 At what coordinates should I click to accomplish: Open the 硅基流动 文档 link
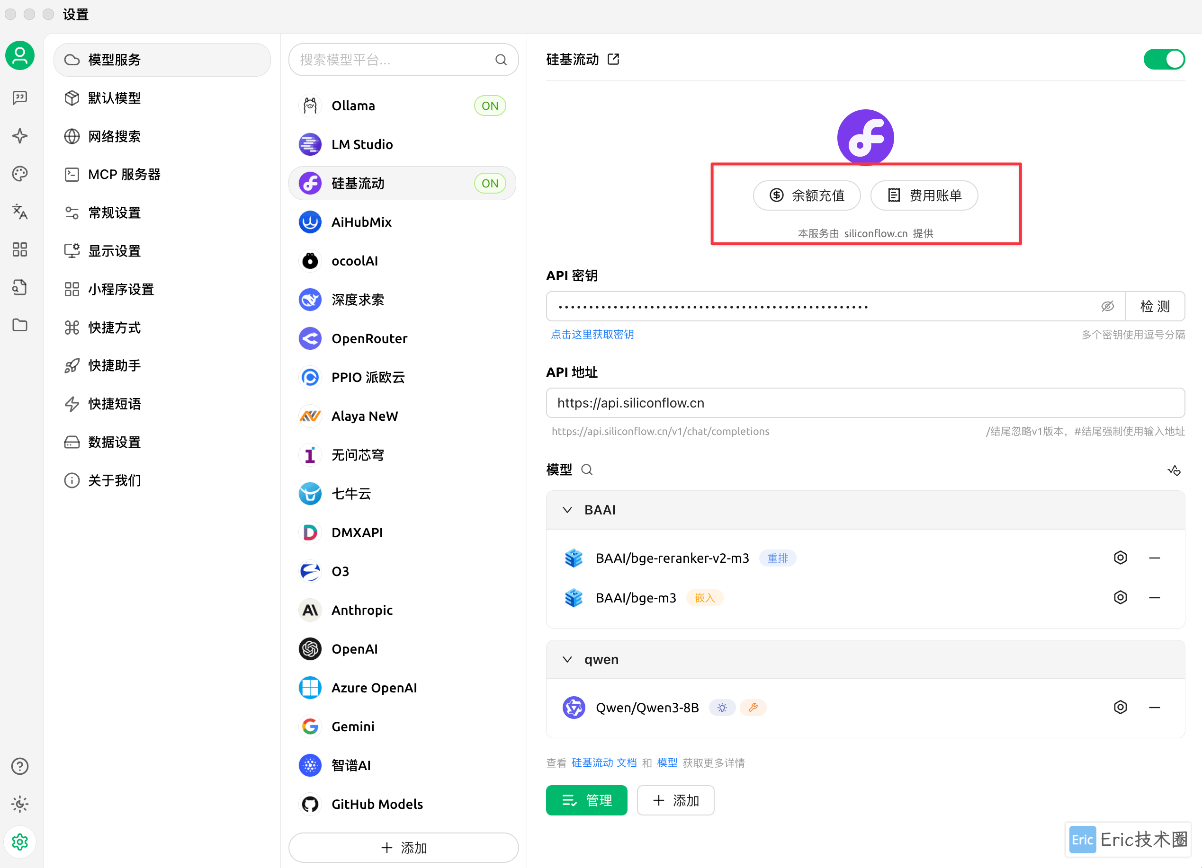pyautogui.click(x=604, y=762)
